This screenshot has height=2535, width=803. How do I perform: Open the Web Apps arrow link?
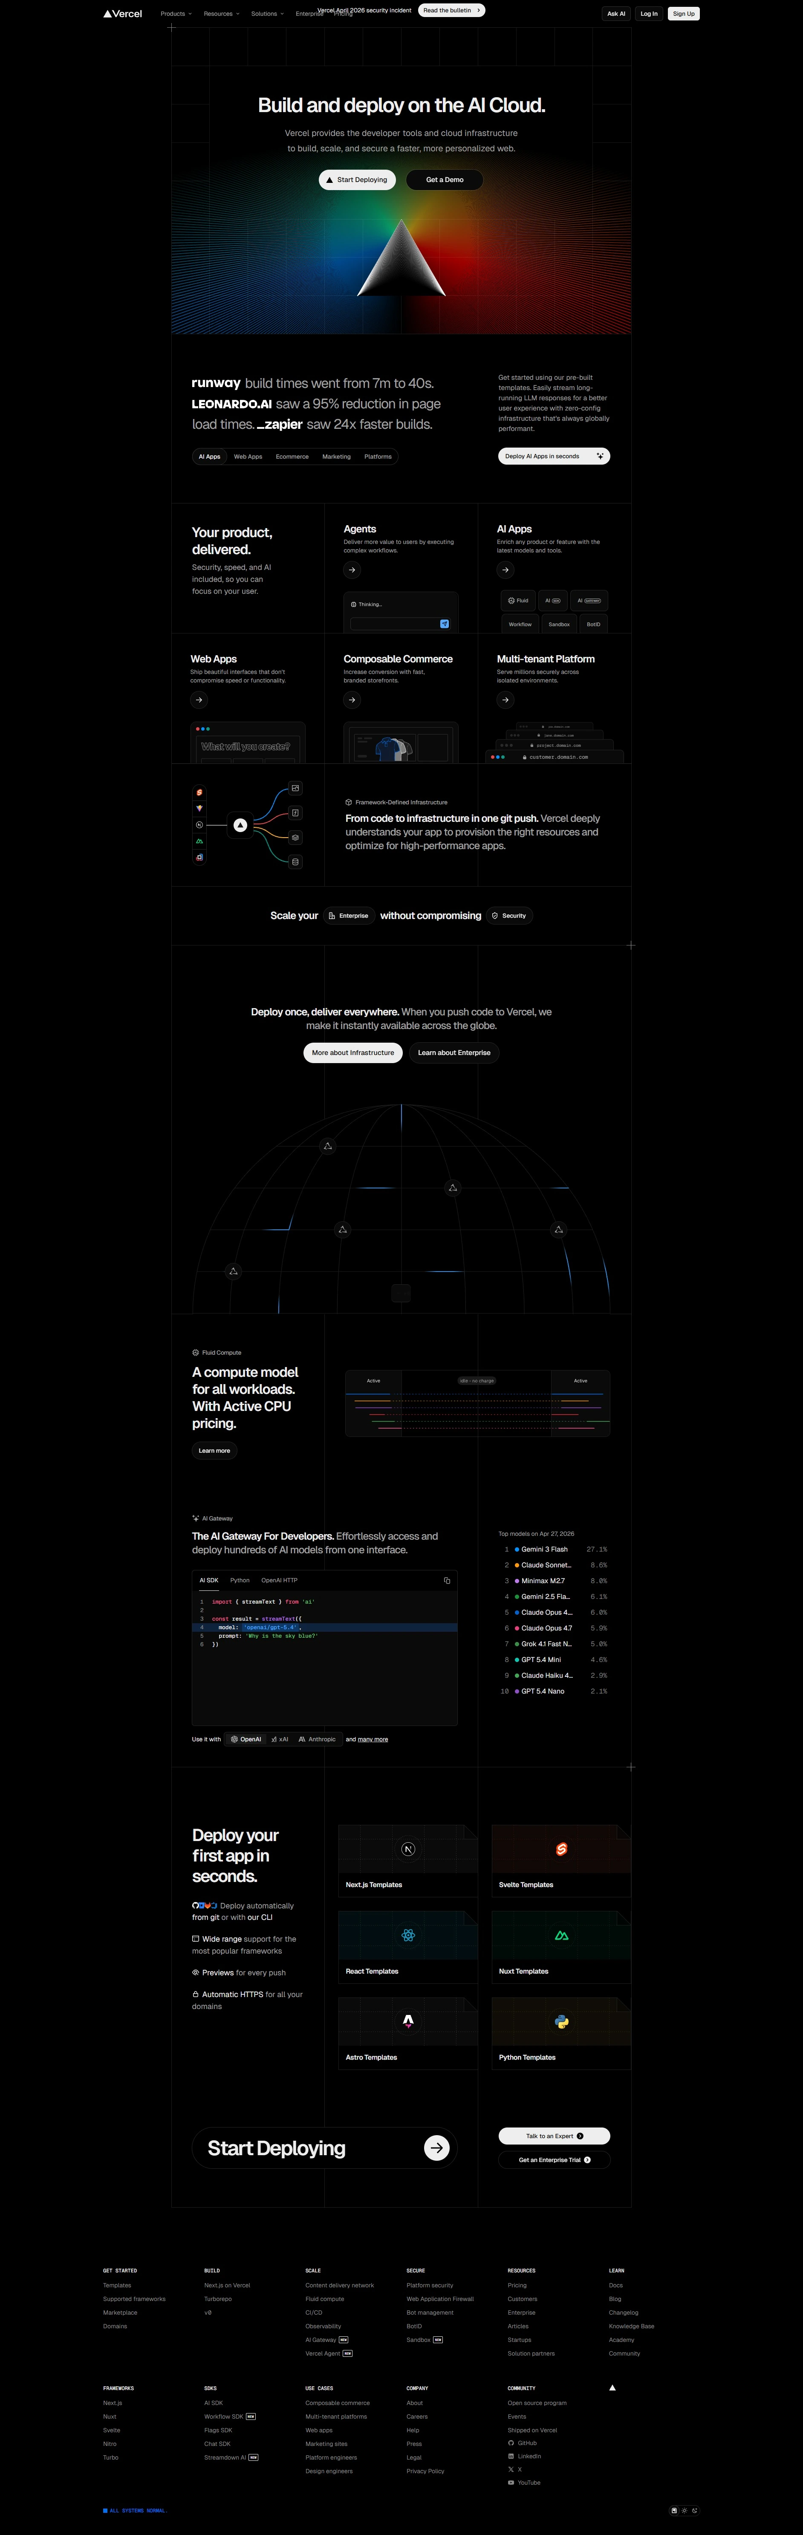[x=199, y=700]
